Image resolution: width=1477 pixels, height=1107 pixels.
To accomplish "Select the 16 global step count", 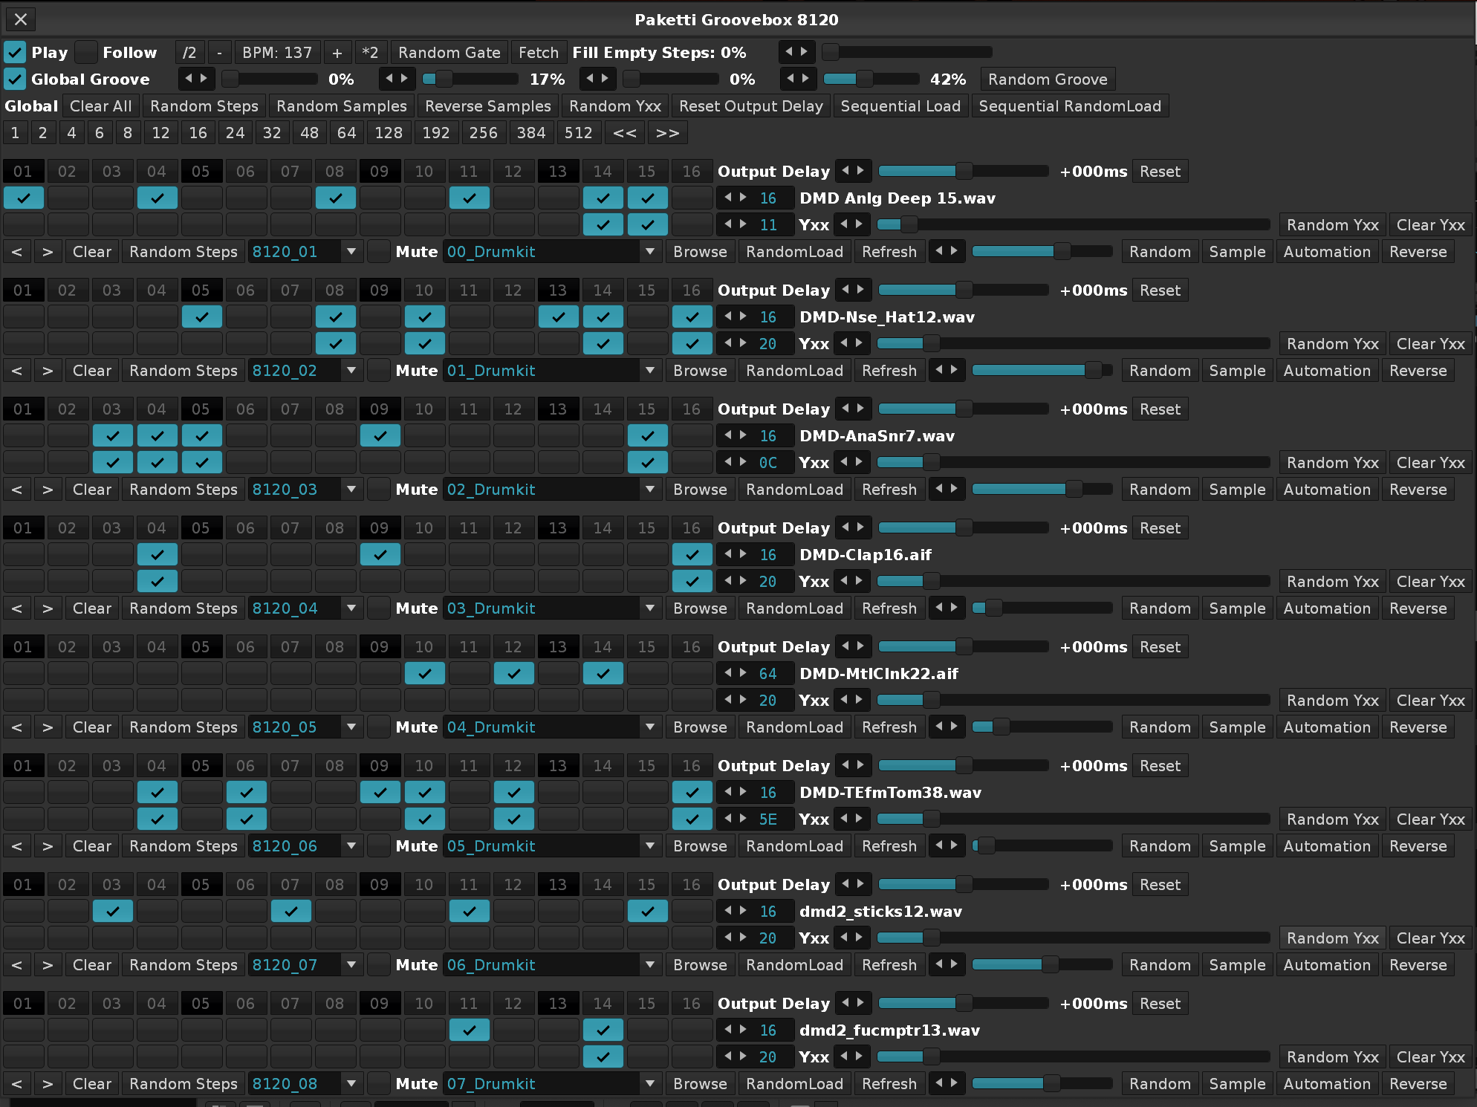I will coord(198,133).
